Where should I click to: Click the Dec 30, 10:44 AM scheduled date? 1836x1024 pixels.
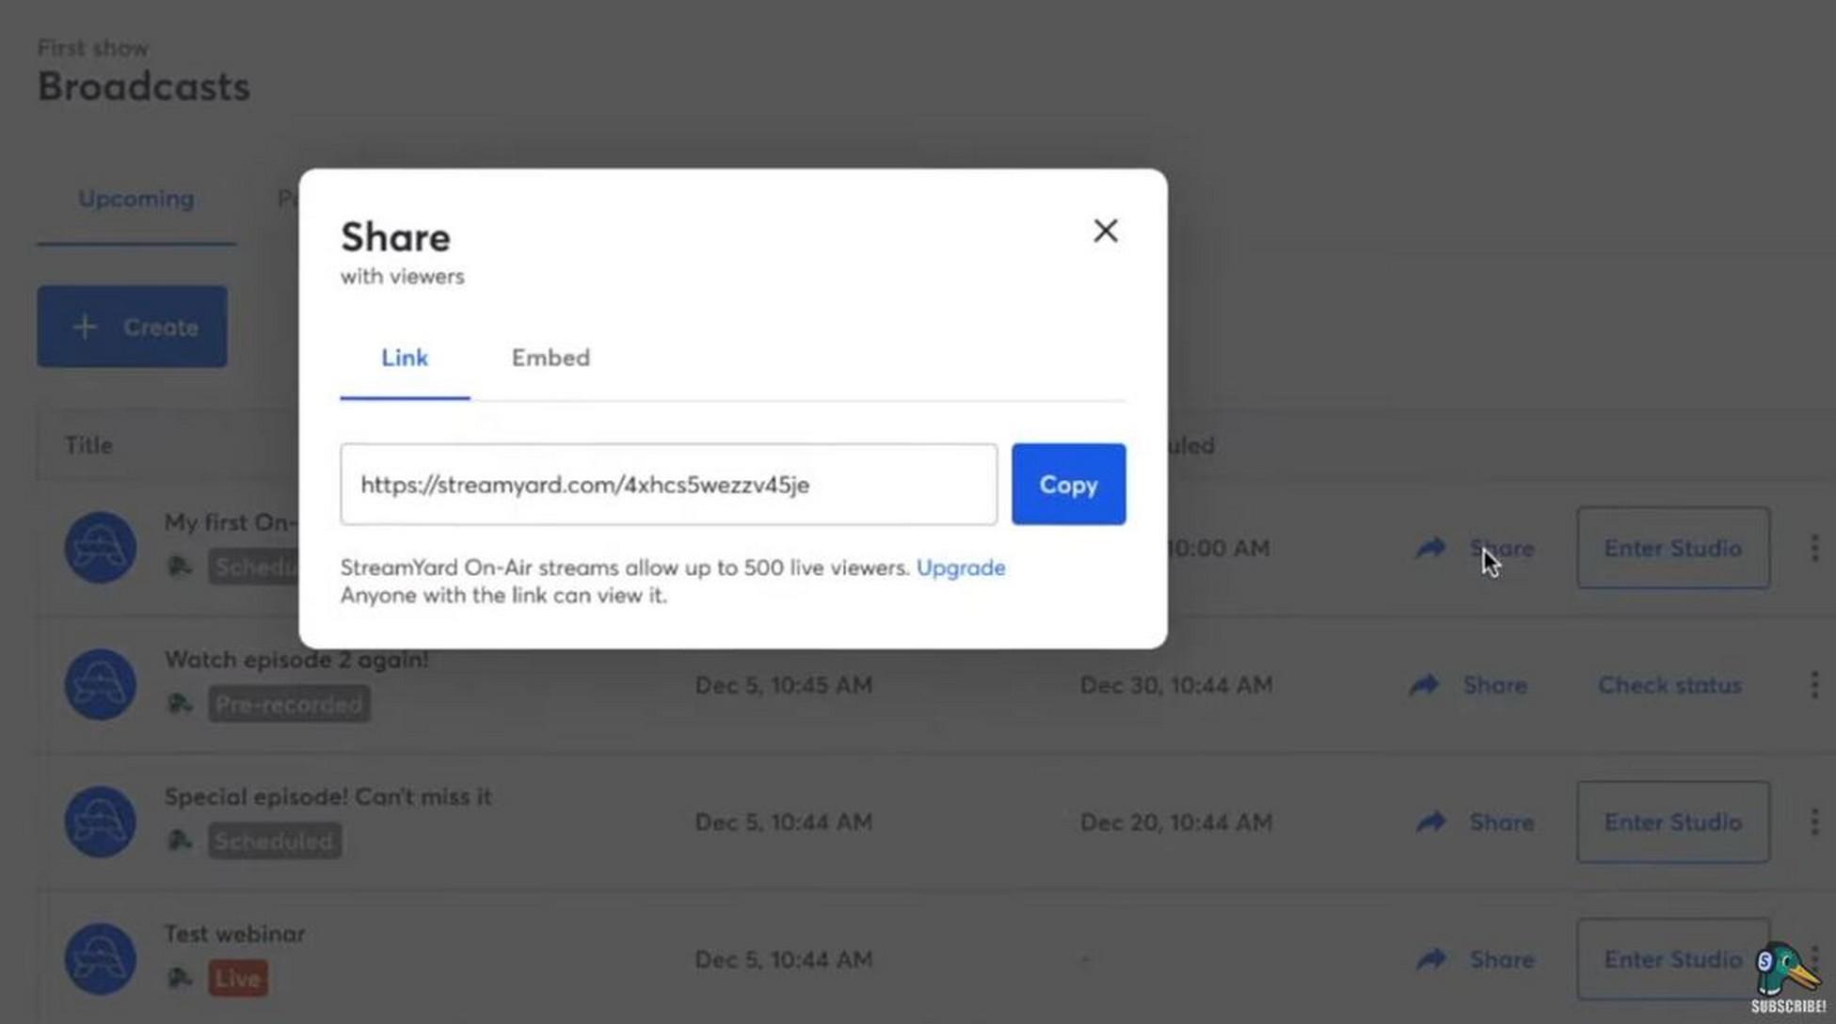(1175, 685)
